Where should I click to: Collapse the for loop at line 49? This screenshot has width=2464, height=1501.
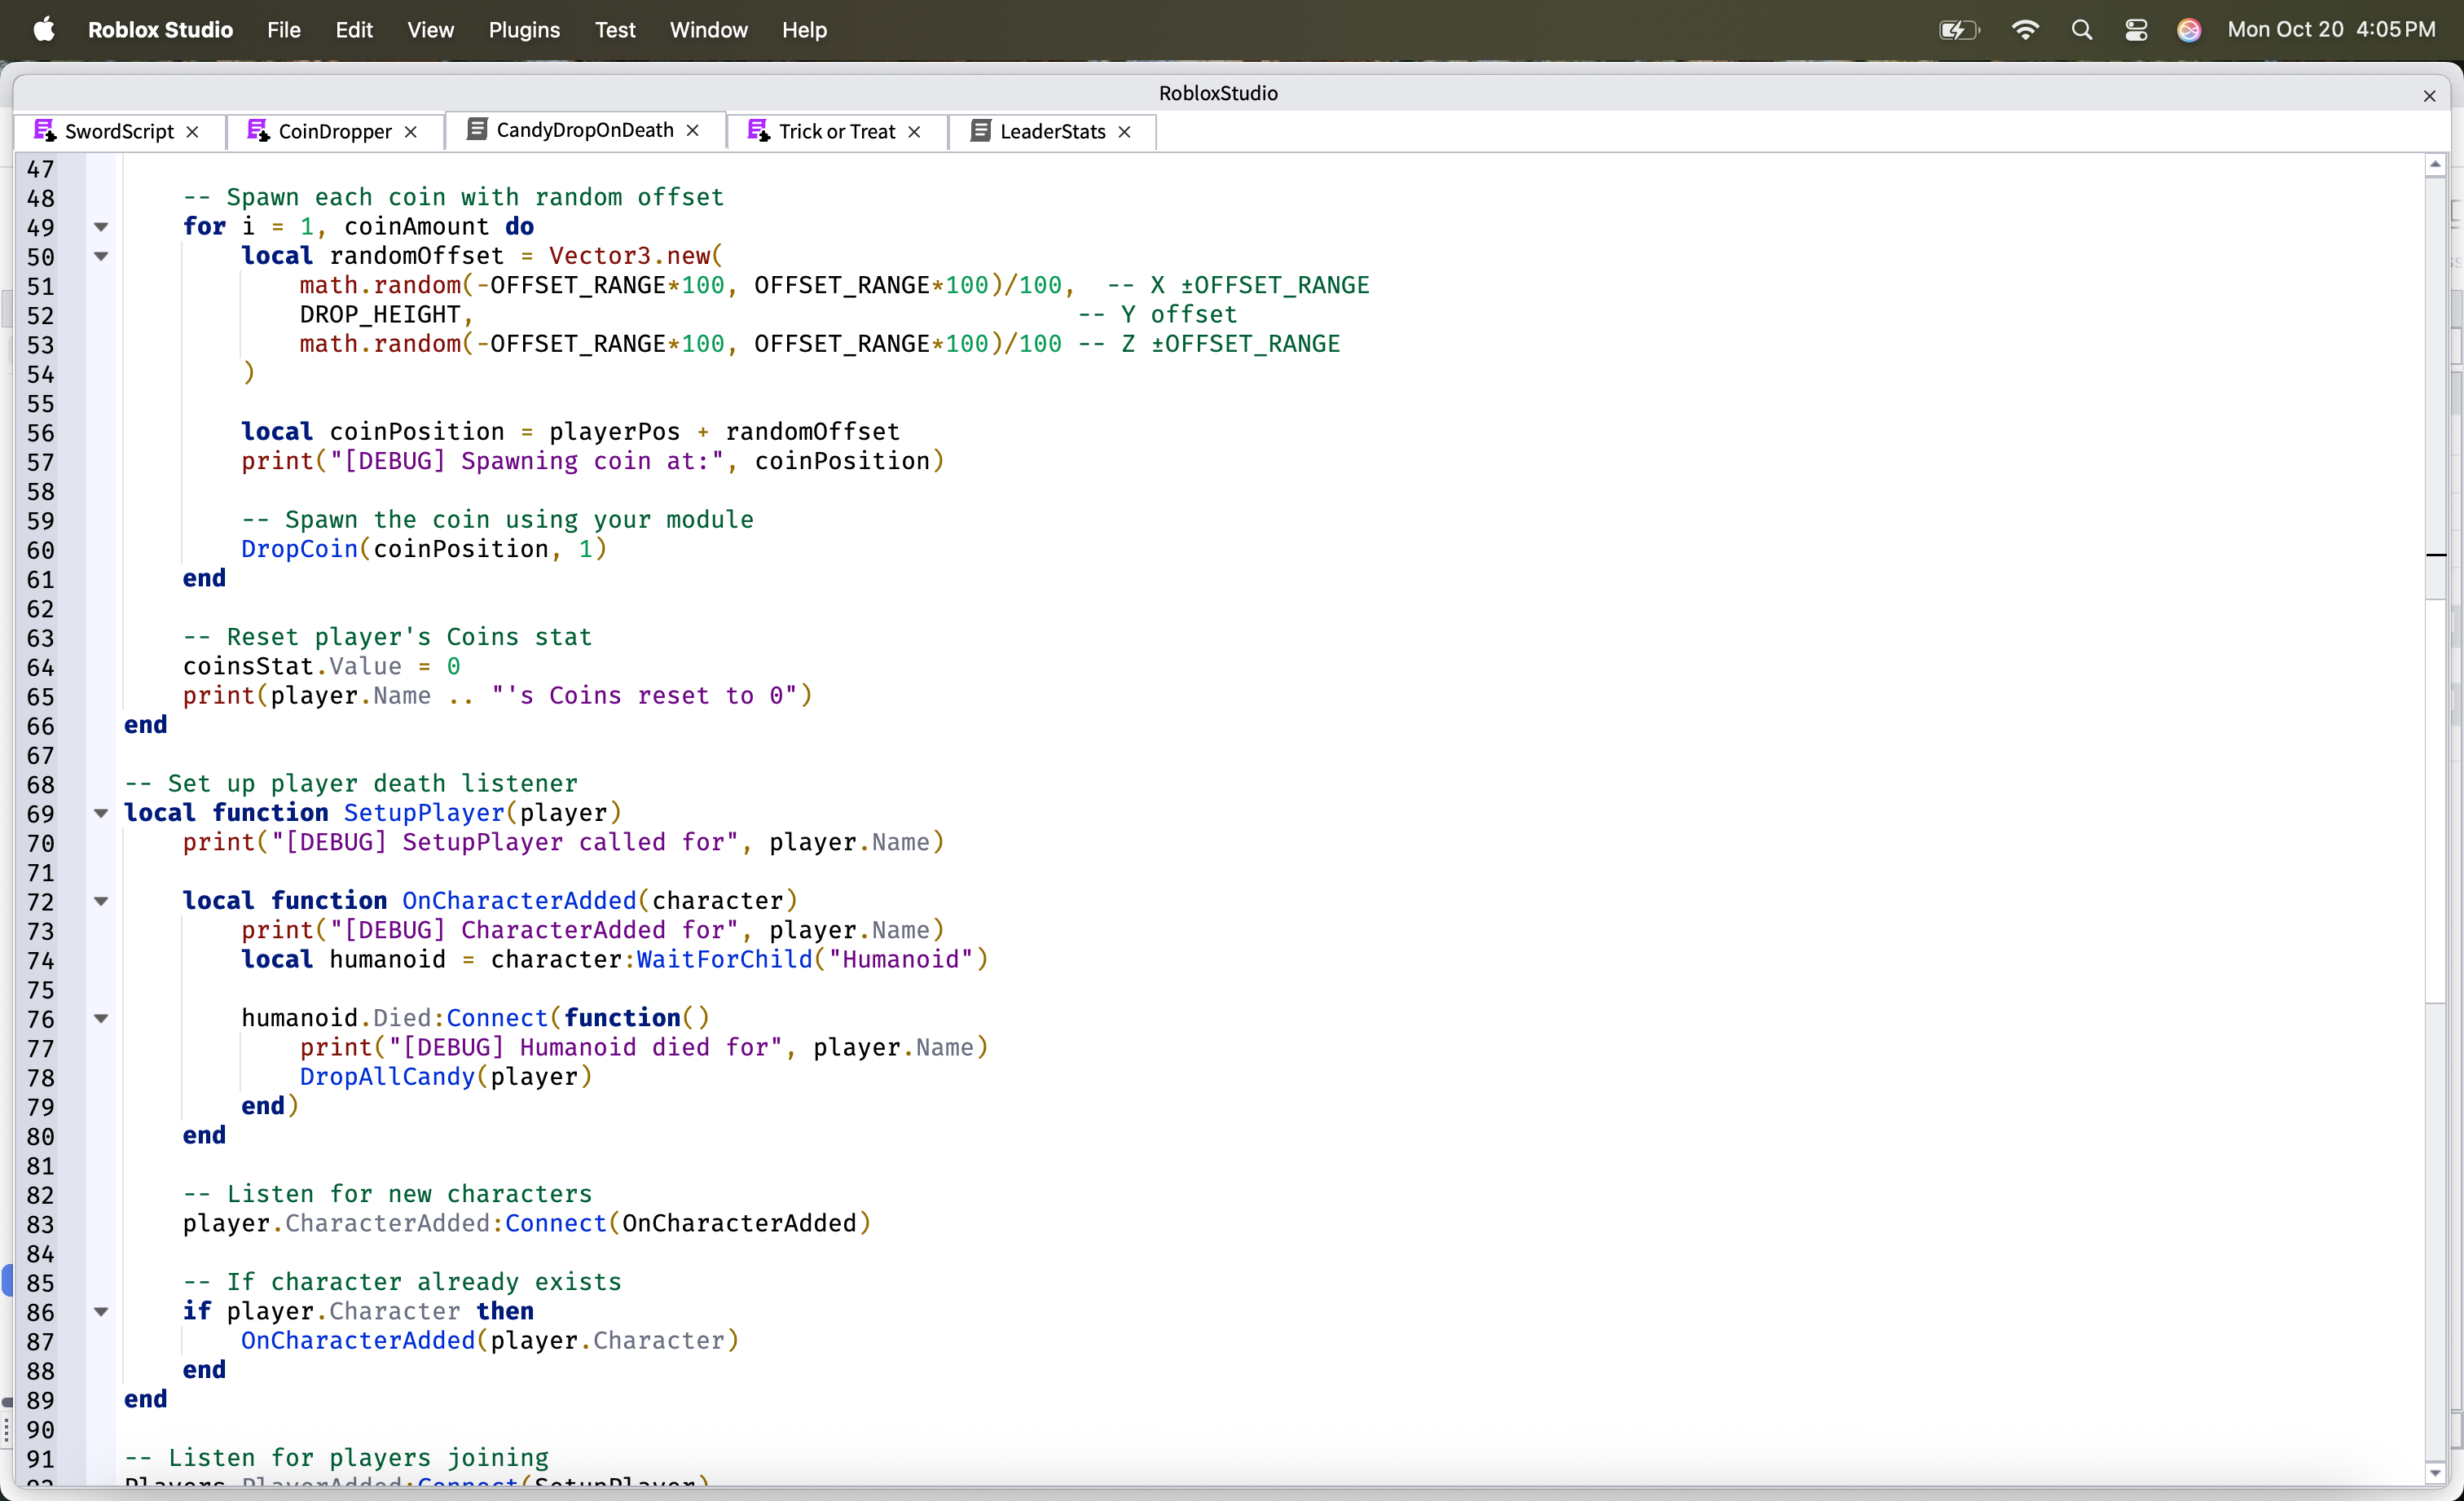101,227
